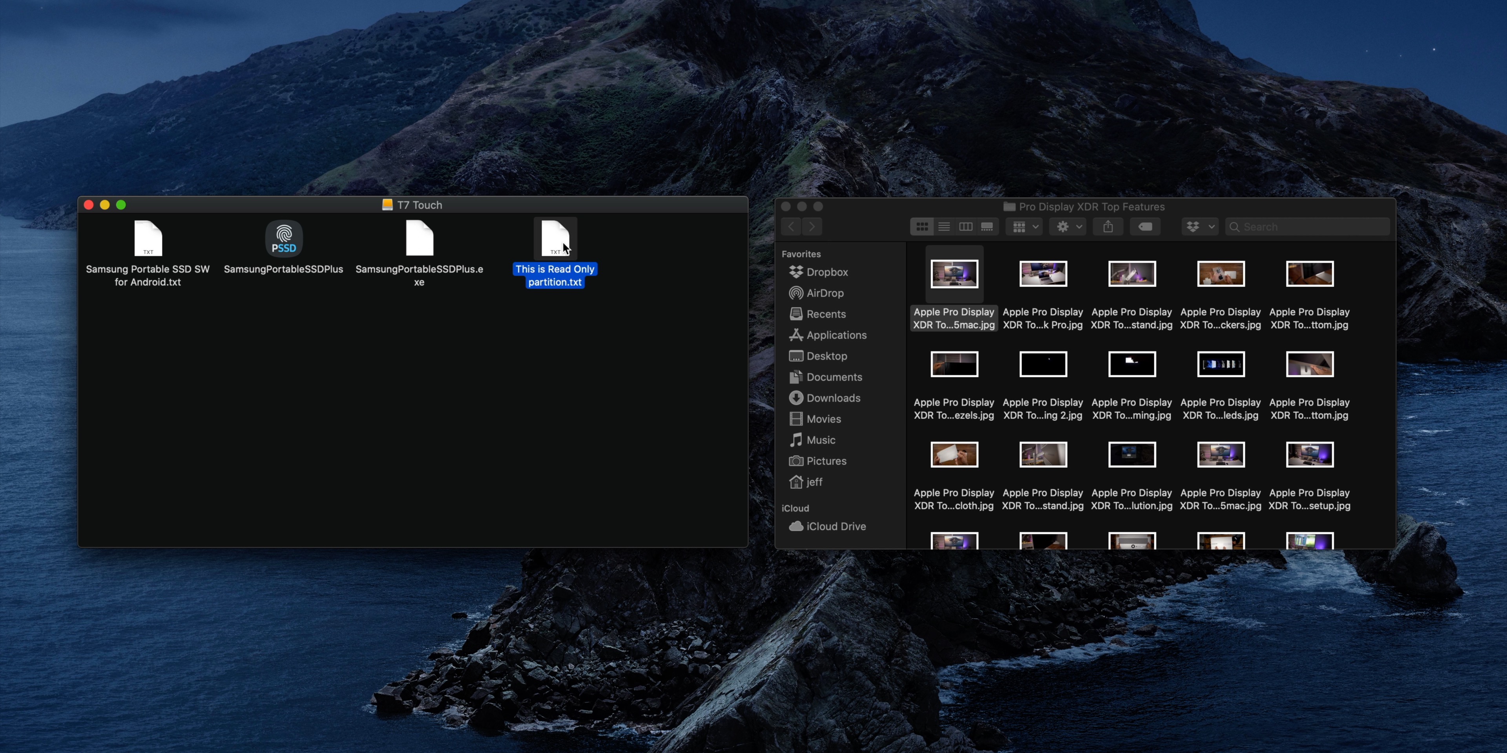
Task: Select Samsung Portable SSD SW for Android.txt
Action: click(x=148, y=238)
